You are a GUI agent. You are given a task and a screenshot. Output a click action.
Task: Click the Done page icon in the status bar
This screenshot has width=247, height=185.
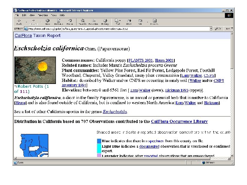15,163
